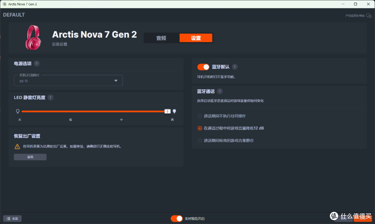
Task: Click the DEFAULT profile label
Action: 14,15
